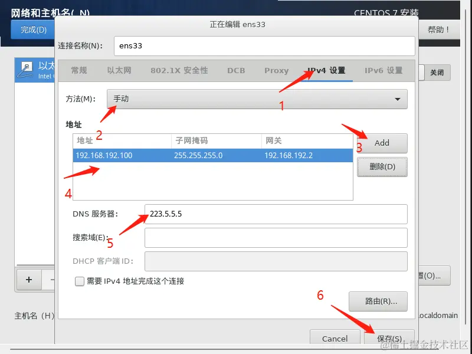The width and height of the screenshot is (472, 354).
Task: Open the Method dropdown set to Manual
Action: click(257, 99)
